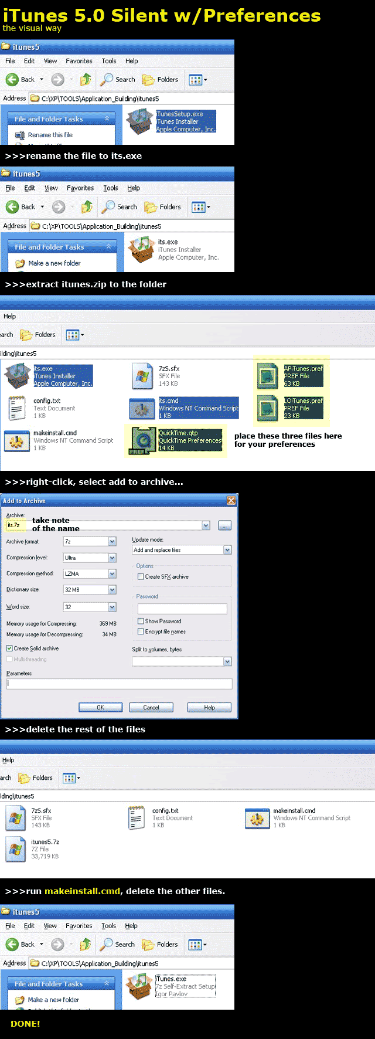Toggle Folders pane in the iTunesSetup.exe window
This screenshot has height=1039, width=375.
[160, 79]
